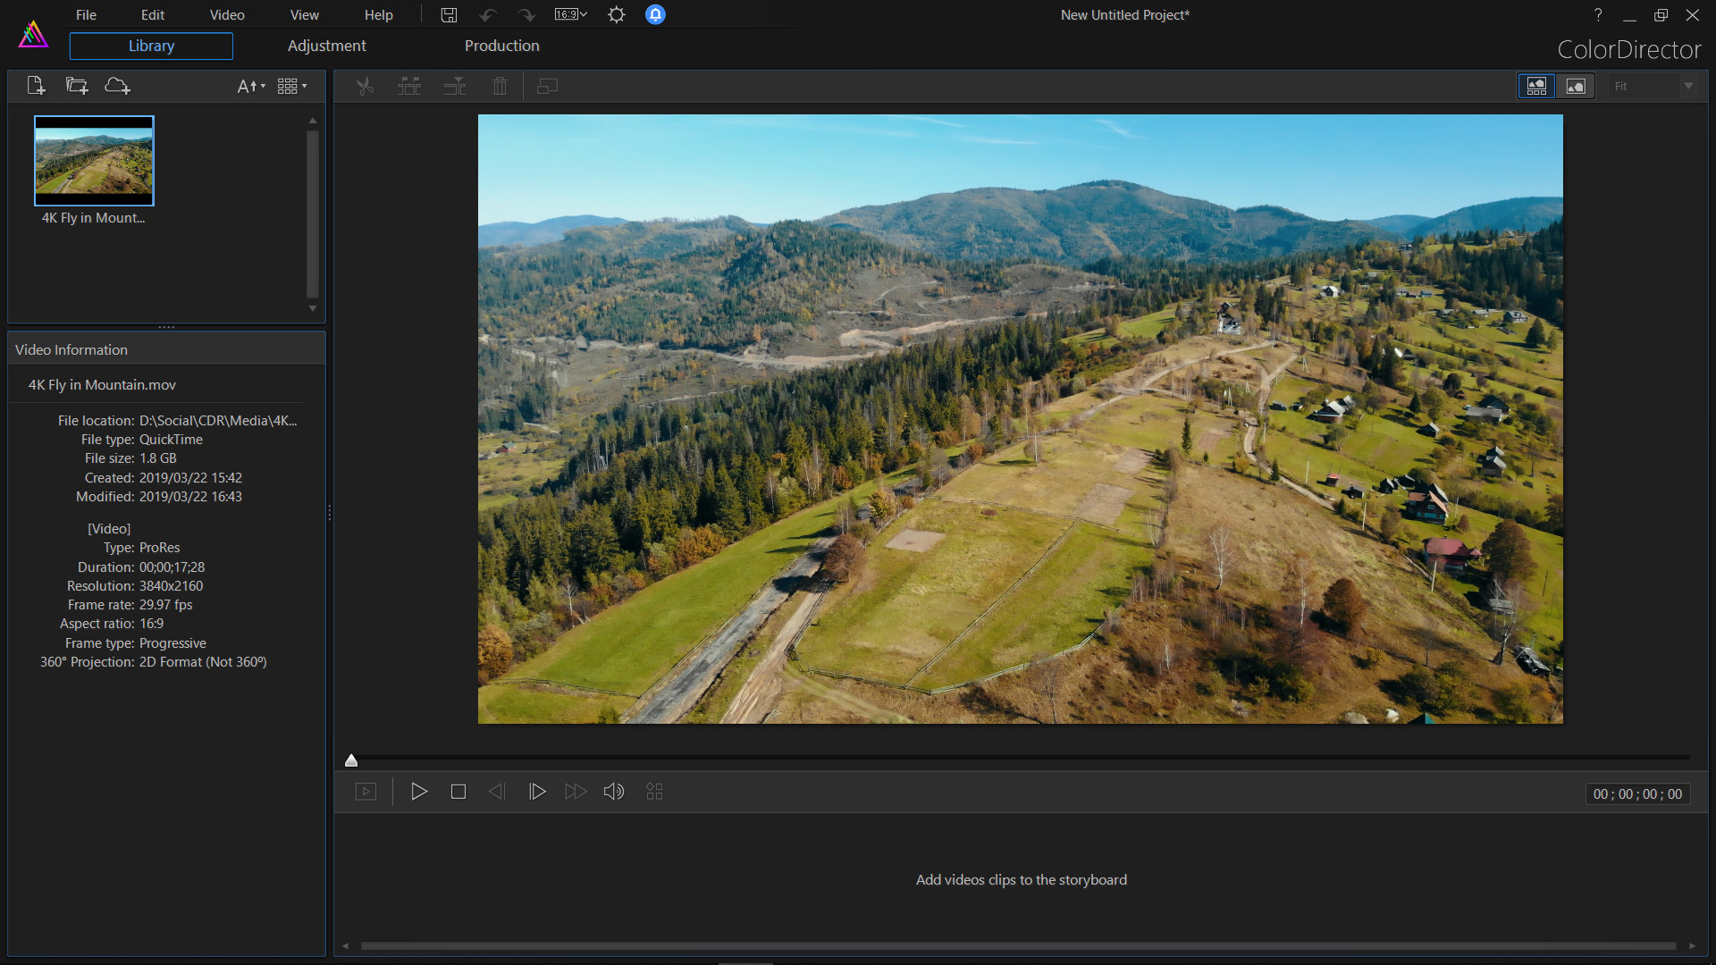Click the import media folder icon
Viewport: 1716px width, 965px height.
76,85
